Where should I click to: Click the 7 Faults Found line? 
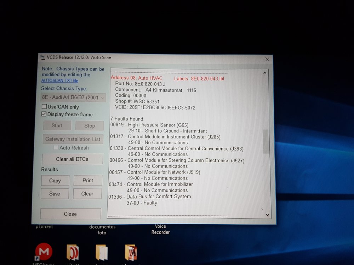click(127, 119)
